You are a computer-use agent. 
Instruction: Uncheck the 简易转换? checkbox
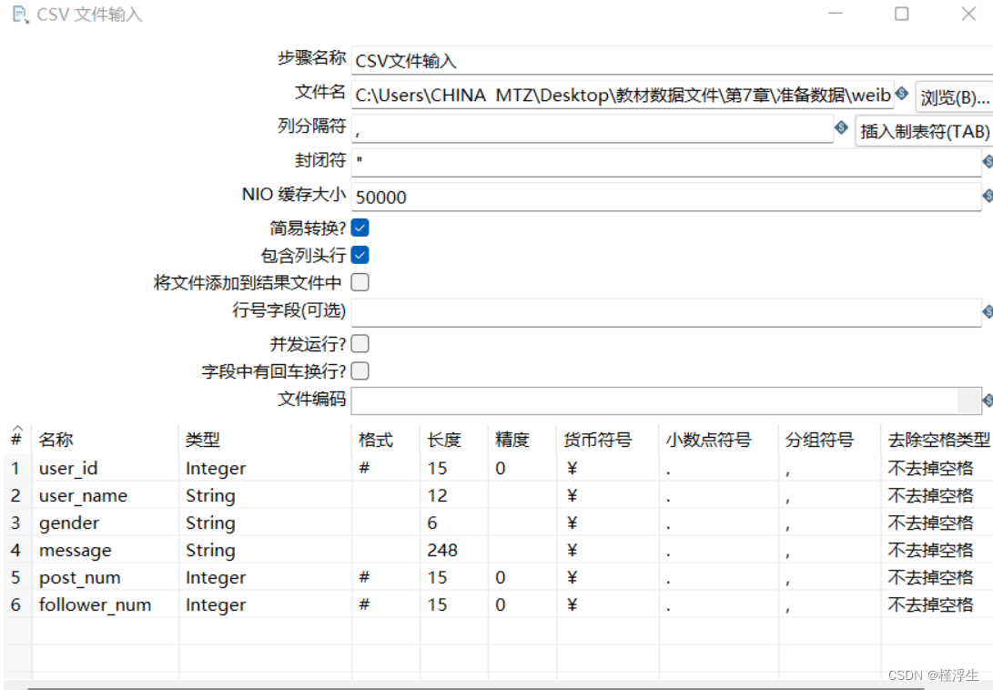tap(360, 227)
